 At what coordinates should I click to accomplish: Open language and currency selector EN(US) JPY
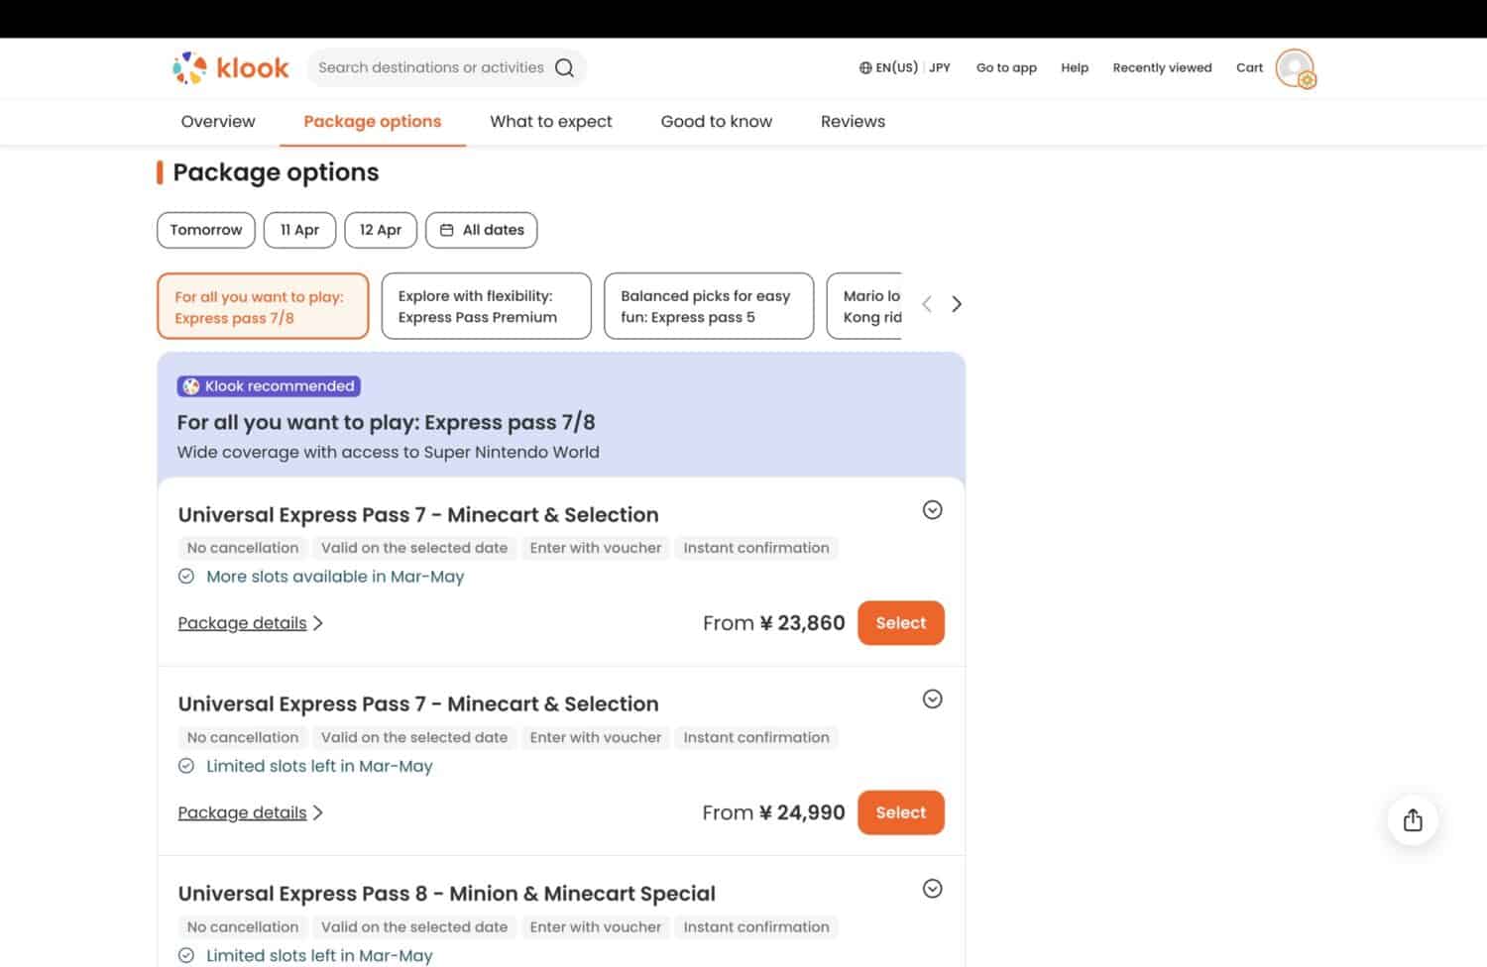click(904, 67)
